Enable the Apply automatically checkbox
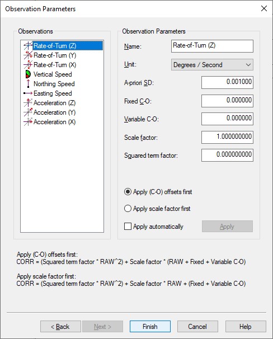 point(128,227)
